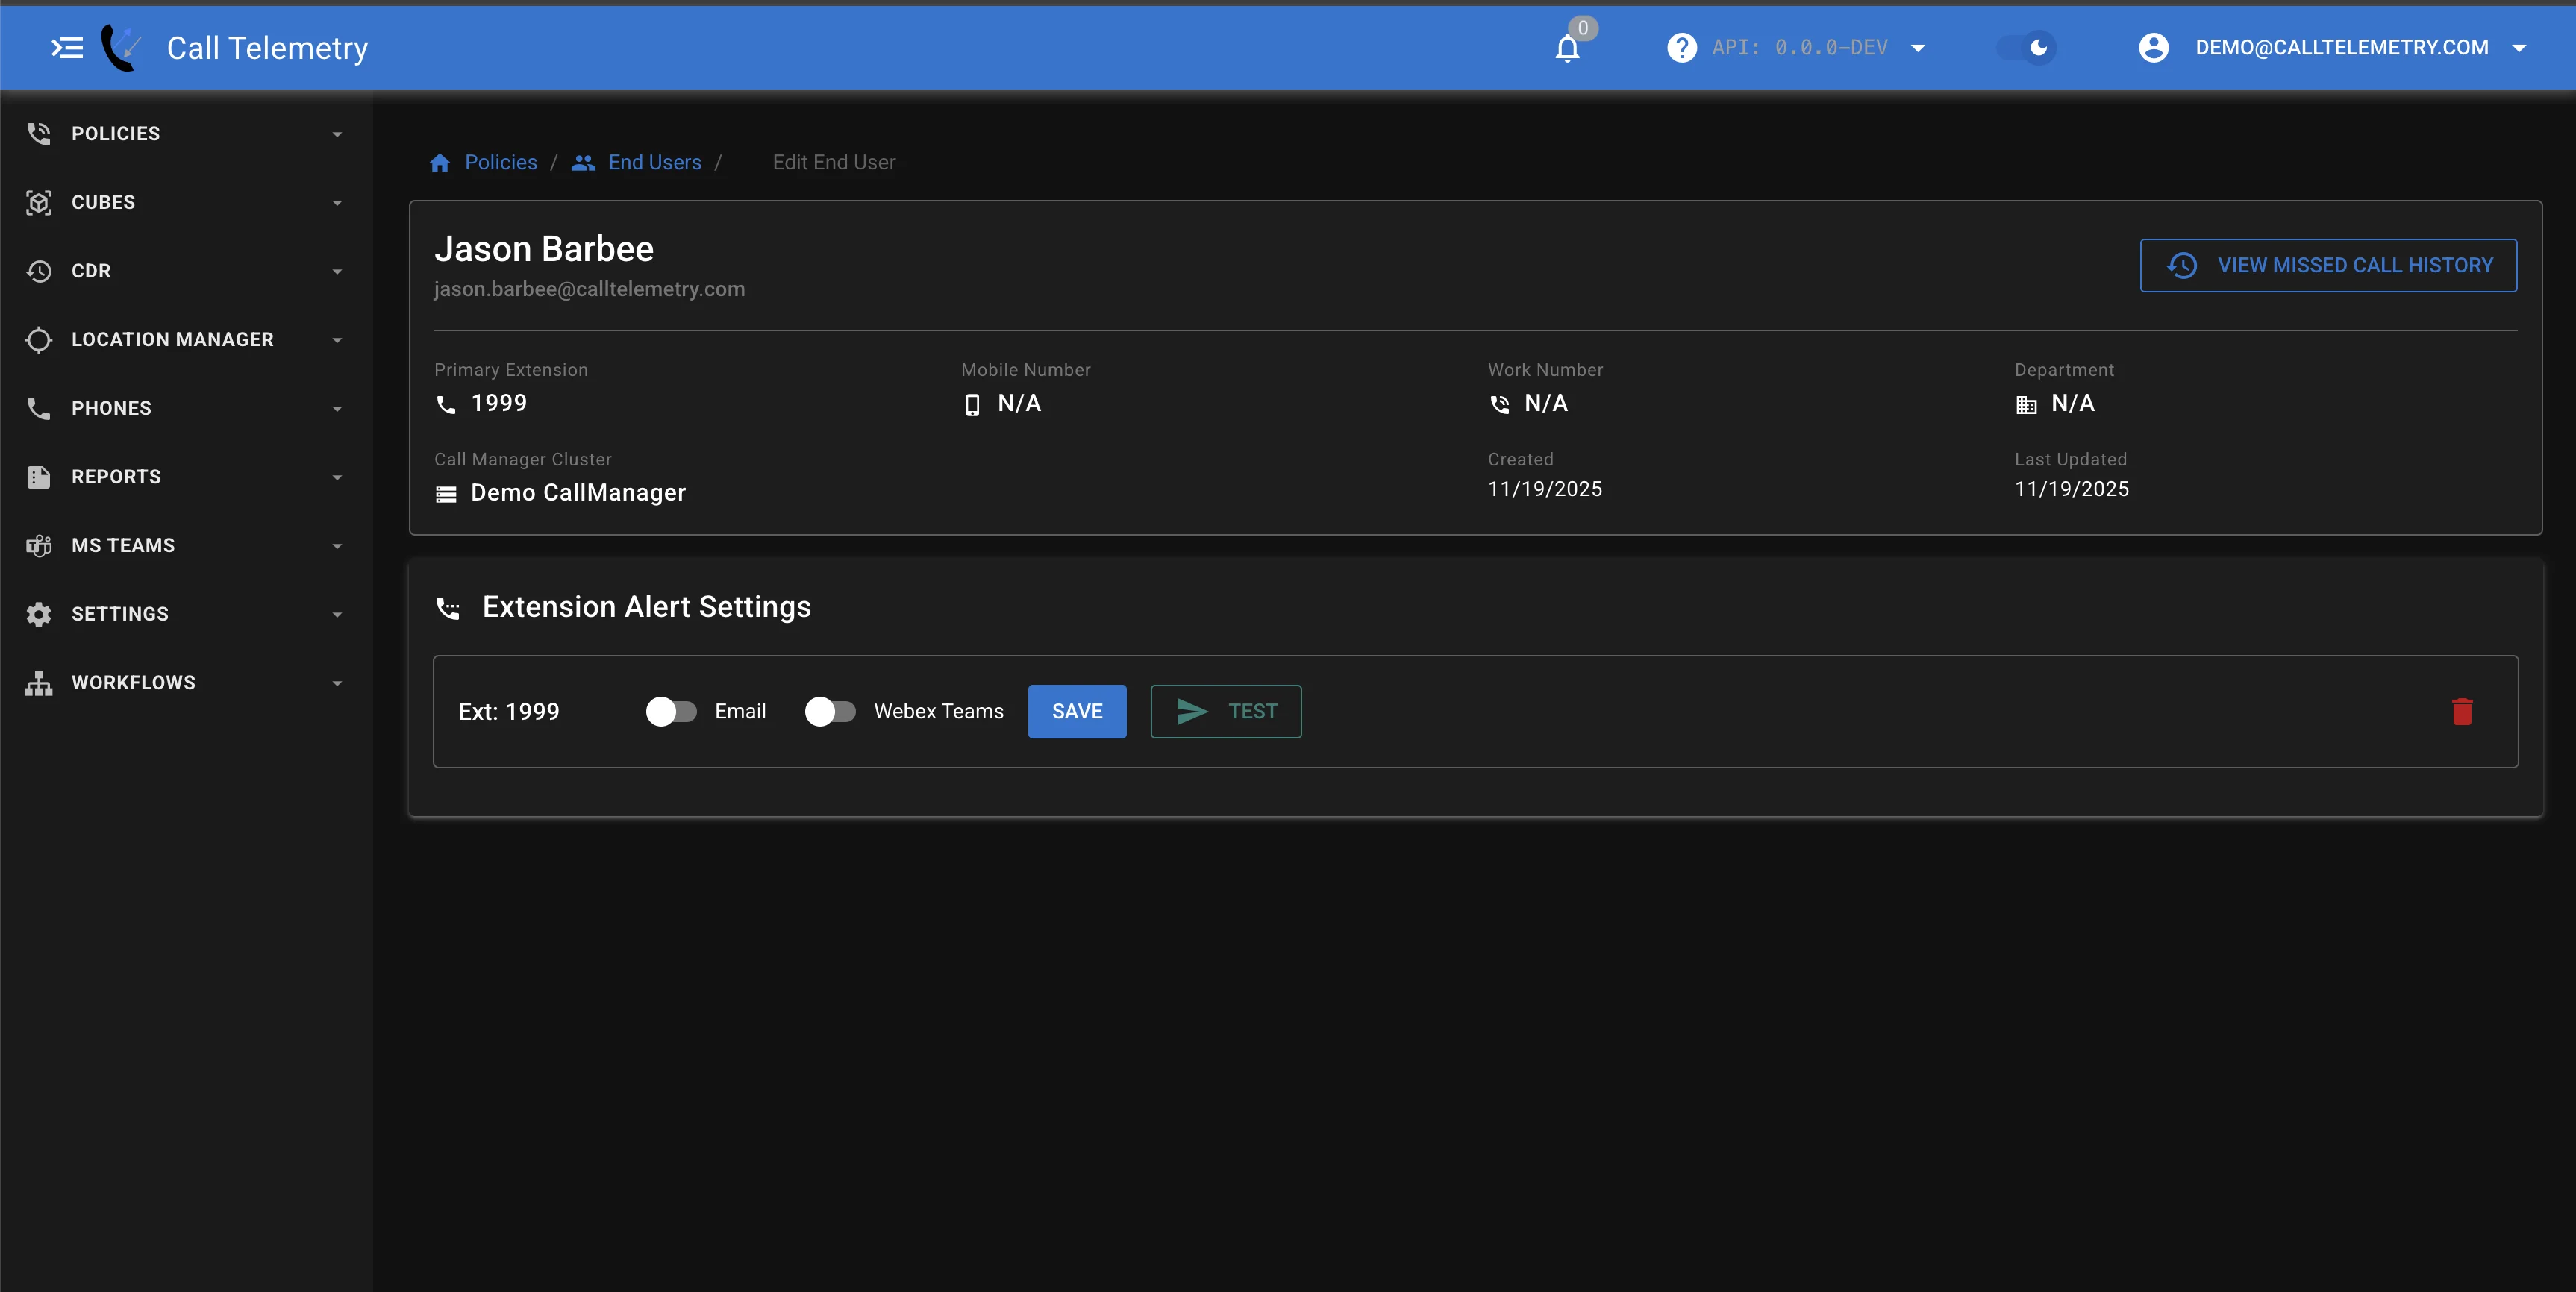The image size is (2576, 1292).
Task: Click the help question mark icon
Action: 1681,48
